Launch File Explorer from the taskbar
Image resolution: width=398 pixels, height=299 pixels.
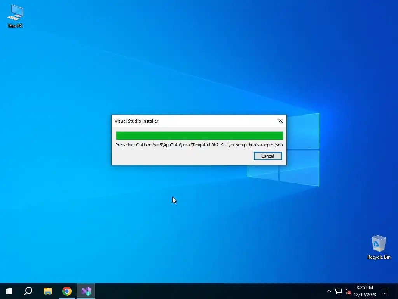[47, 291]
